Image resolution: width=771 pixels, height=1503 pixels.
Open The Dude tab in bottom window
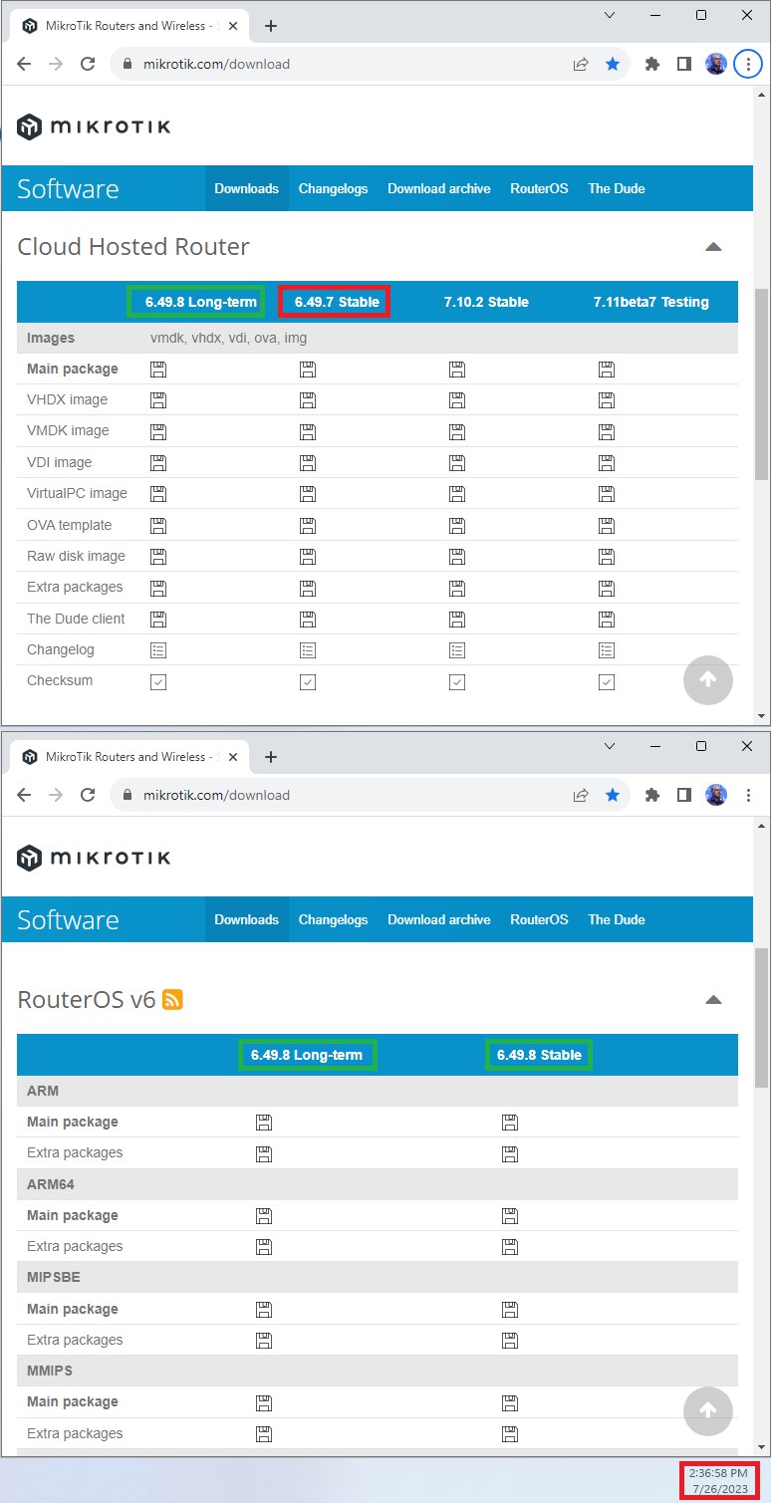click(617, 919)
